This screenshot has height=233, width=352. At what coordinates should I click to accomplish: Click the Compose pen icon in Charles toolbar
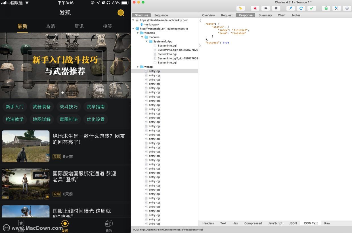point(290,8)
